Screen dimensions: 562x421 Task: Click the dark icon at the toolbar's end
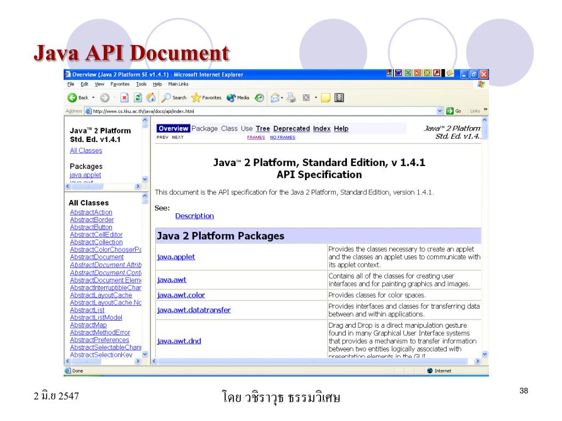pos(339,98)
